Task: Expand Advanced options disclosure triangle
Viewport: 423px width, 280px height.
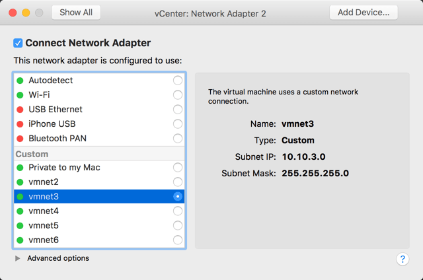Action: click(x=18, y=258)
